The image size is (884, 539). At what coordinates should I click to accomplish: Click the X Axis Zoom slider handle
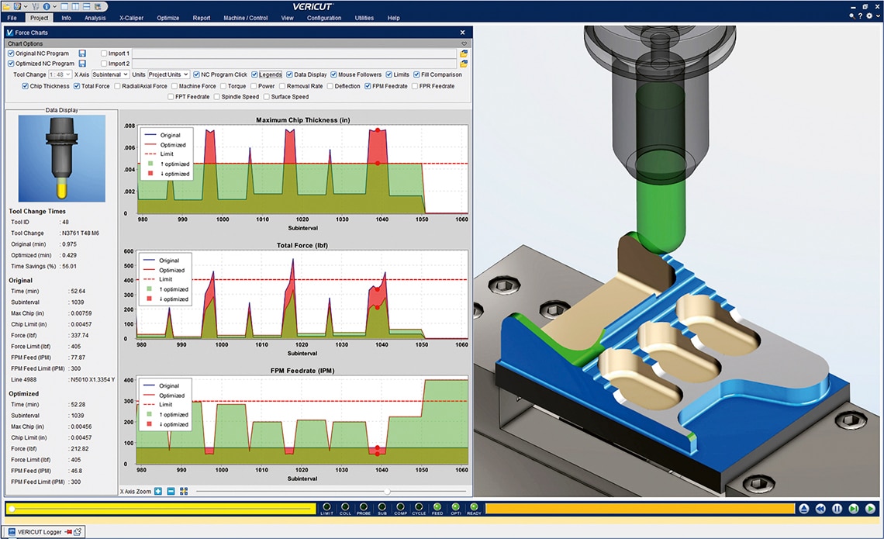coord(387,491)
